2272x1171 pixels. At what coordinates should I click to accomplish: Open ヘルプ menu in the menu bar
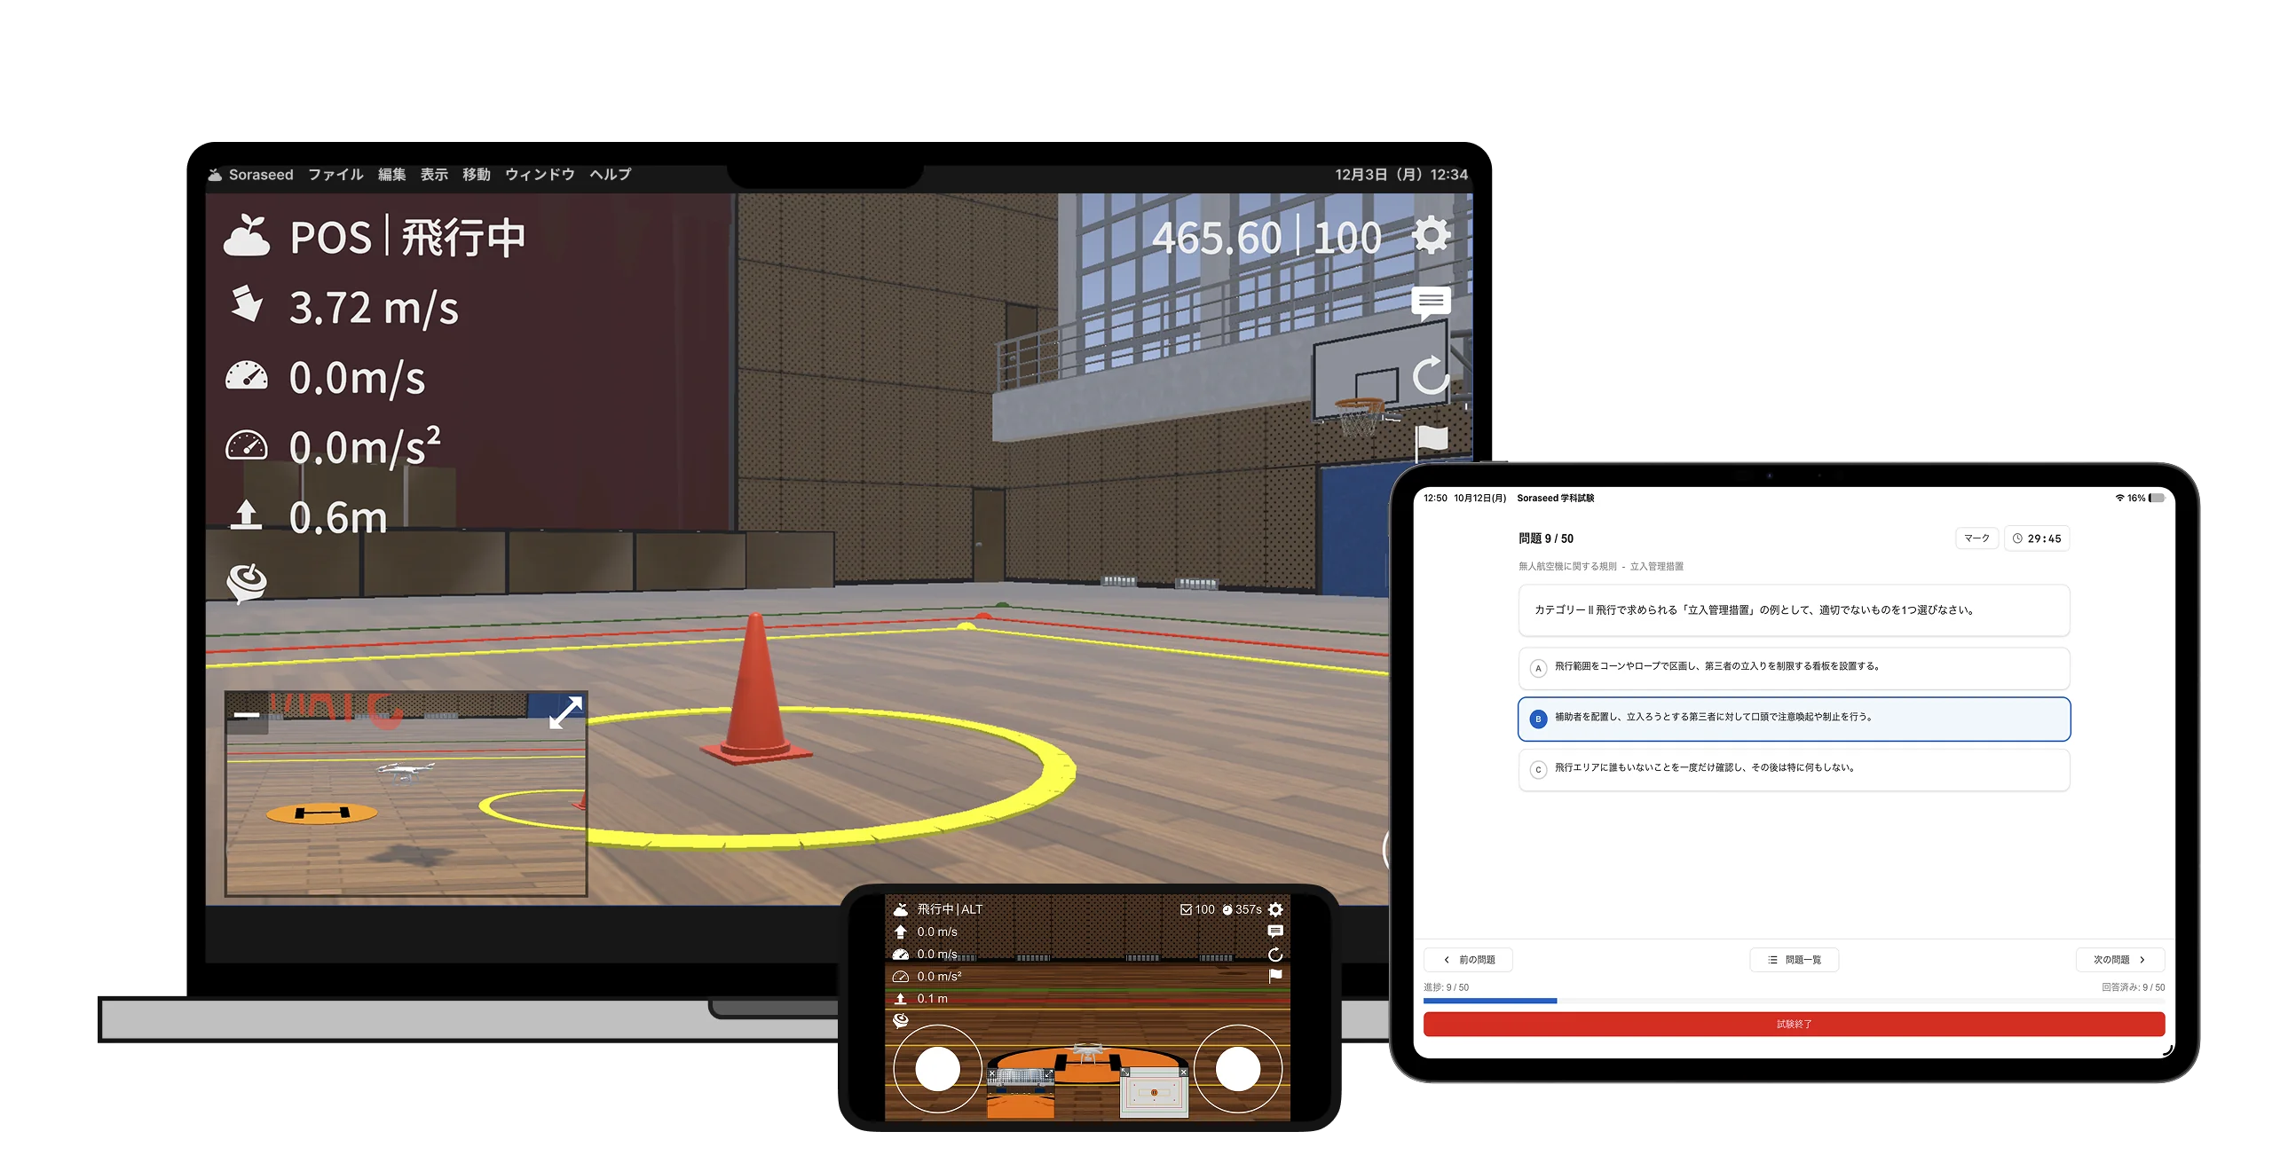click(611, 175)
